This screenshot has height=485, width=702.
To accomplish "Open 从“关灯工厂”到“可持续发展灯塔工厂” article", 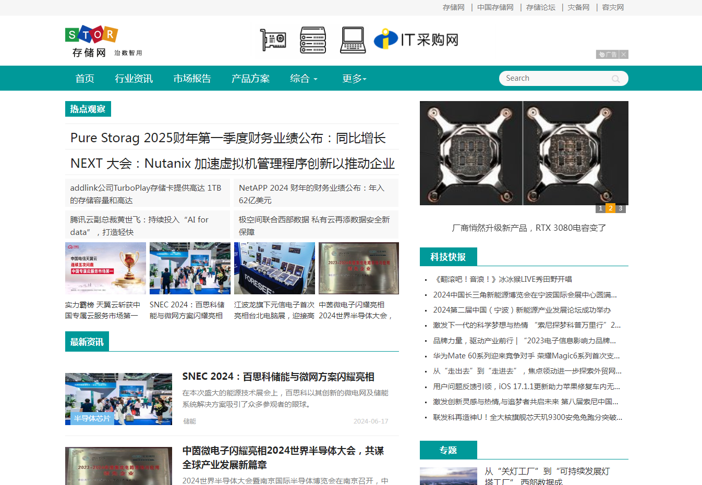I will (547, 476).
